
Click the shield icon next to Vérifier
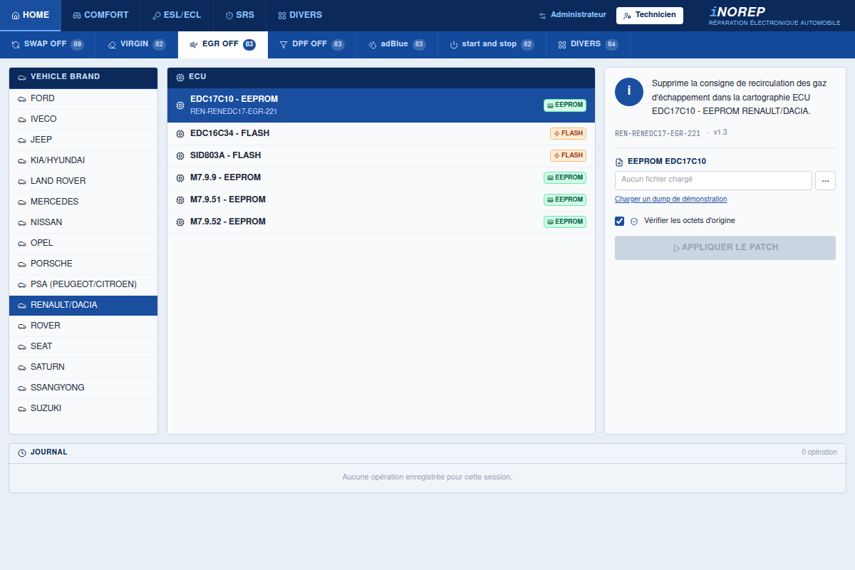[634, 222]
